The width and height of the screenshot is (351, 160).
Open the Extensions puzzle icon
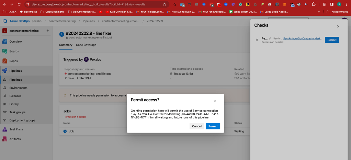point(314,4)
